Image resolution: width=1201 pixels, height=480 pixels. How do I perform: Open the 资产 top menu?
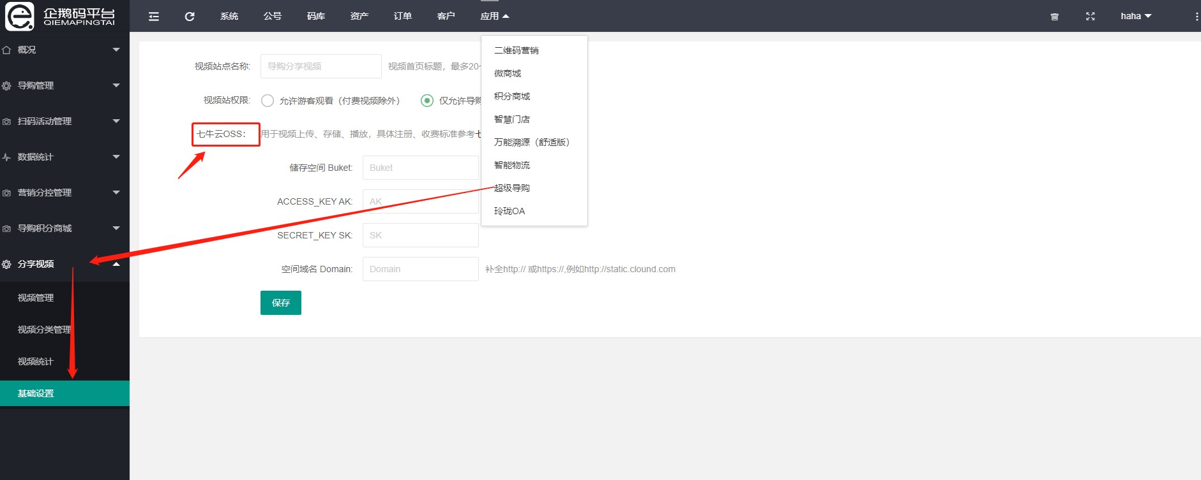coord(359,16)
